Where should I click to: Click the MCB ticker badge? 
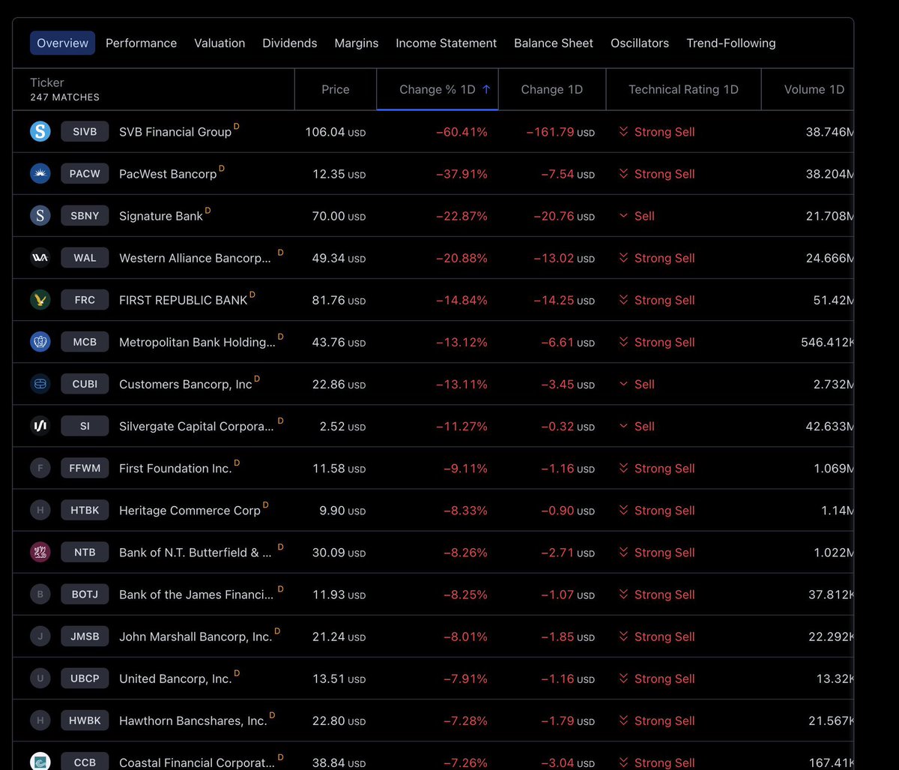tap(85, 342)
